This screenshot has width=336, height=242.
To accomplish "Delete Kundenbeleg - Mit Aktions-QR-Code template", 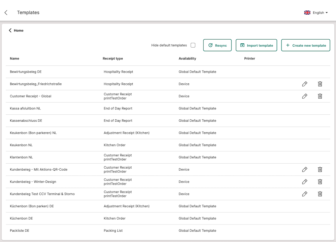I will 320,170.
